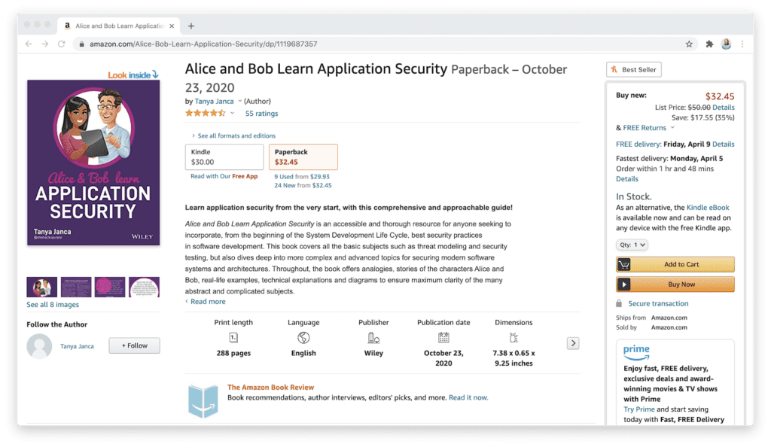Open Look inside on the cover
The image size is (771, 447).
click(x=133, y=74)
